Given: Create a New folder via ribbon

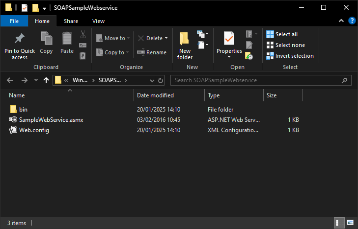Looking at the screenshot, I should (x=185, y=46).
